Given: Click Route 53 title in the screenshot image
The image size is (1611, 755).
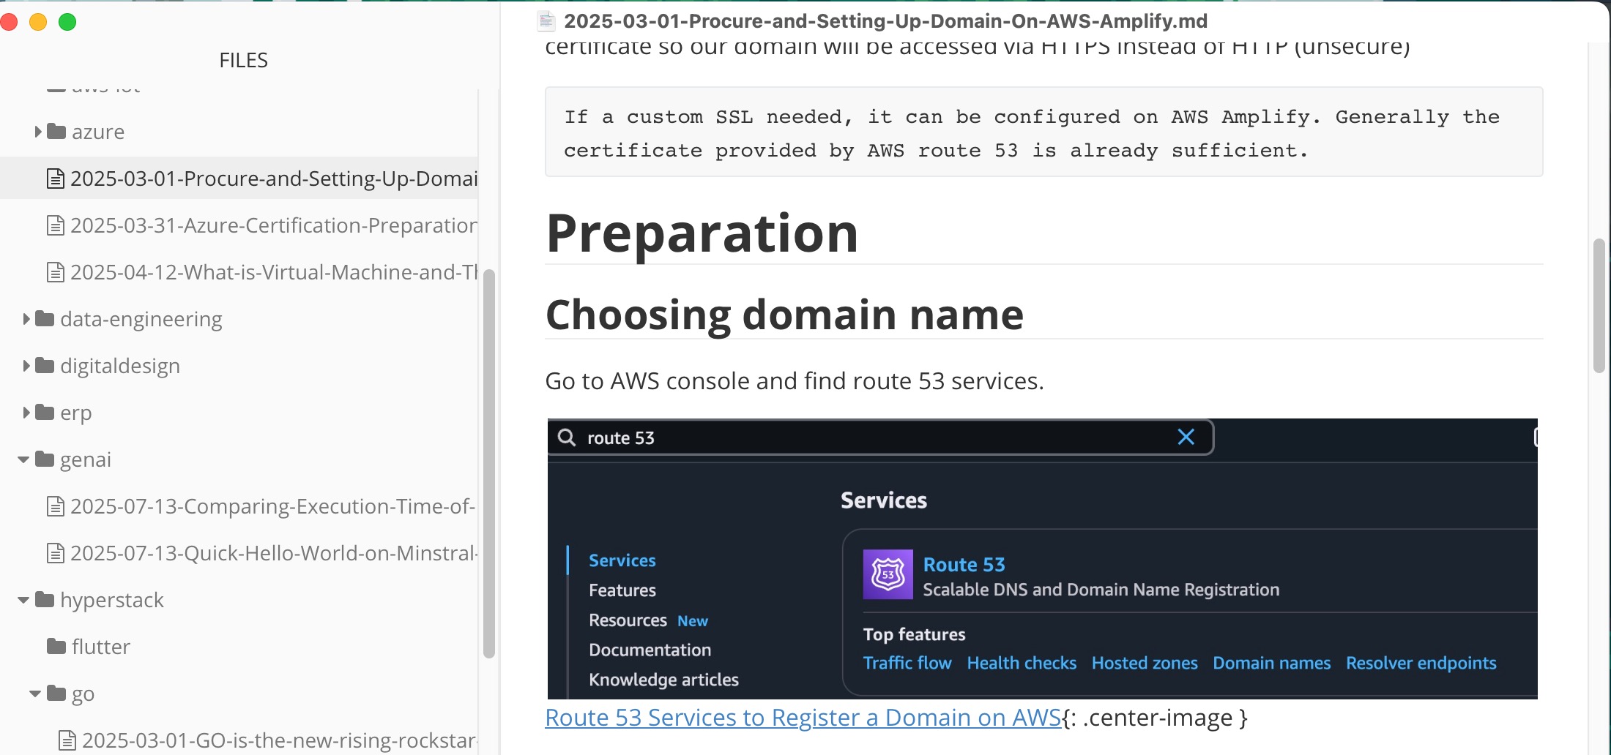Looking at the screenshot, I should point(964,564).
